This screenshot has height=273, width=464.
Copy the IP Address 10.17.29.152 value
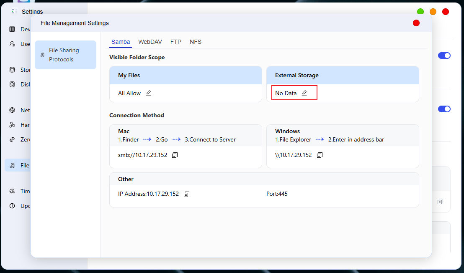pyautogui.click(x=186, y=194)
